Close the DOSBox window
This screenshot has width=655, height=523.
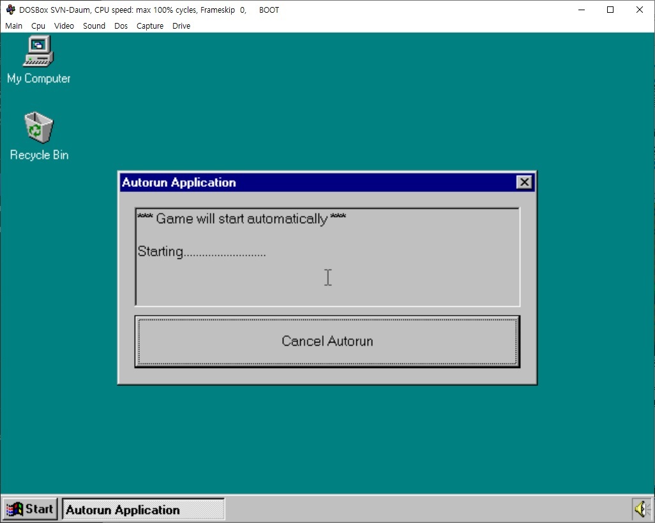(x=640, y=10)
